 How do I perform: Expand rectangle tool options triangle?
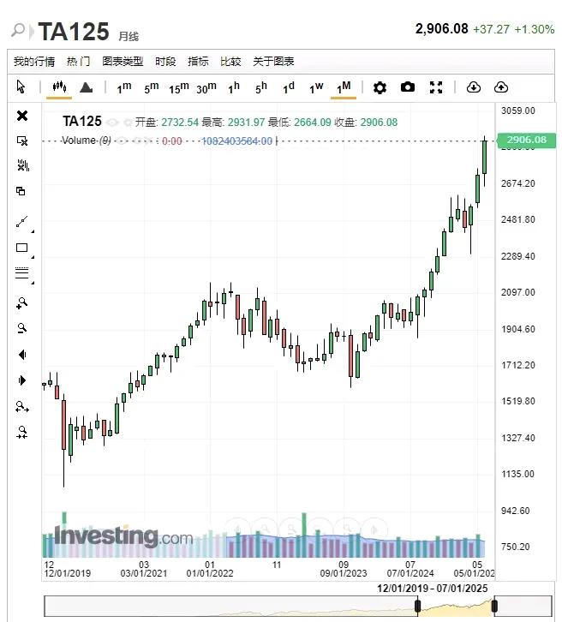[33, 257]
